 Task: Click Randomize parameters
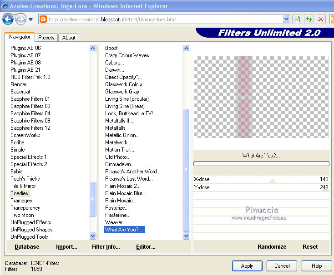click(272, 247)
